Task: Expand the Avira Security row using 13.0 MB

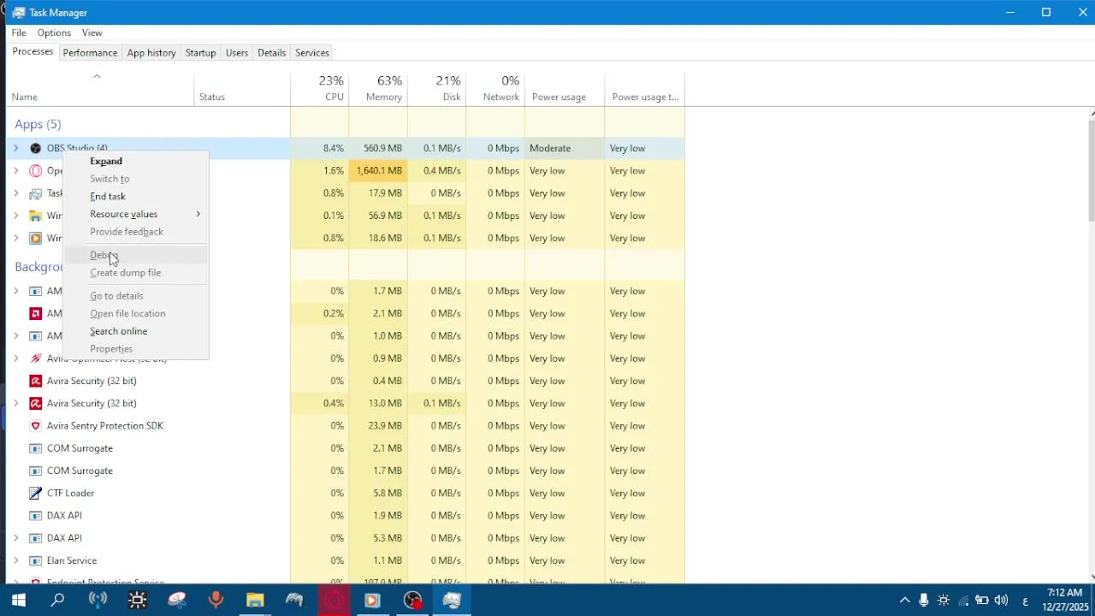Action: [15, 403]
